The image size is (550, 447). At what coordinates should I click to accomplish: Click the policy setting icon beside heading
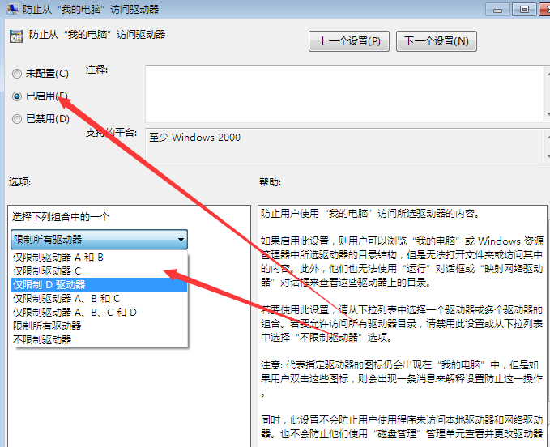pos(16,36)
